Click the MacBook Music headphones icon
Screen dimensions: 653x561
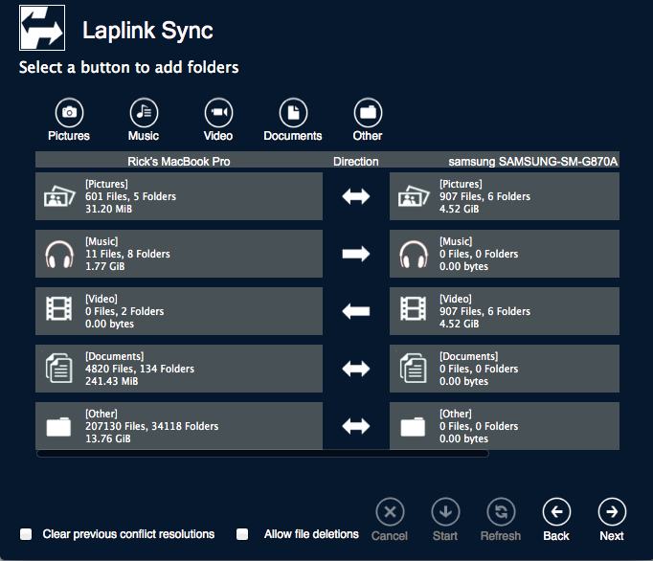(x=59, y=254)
